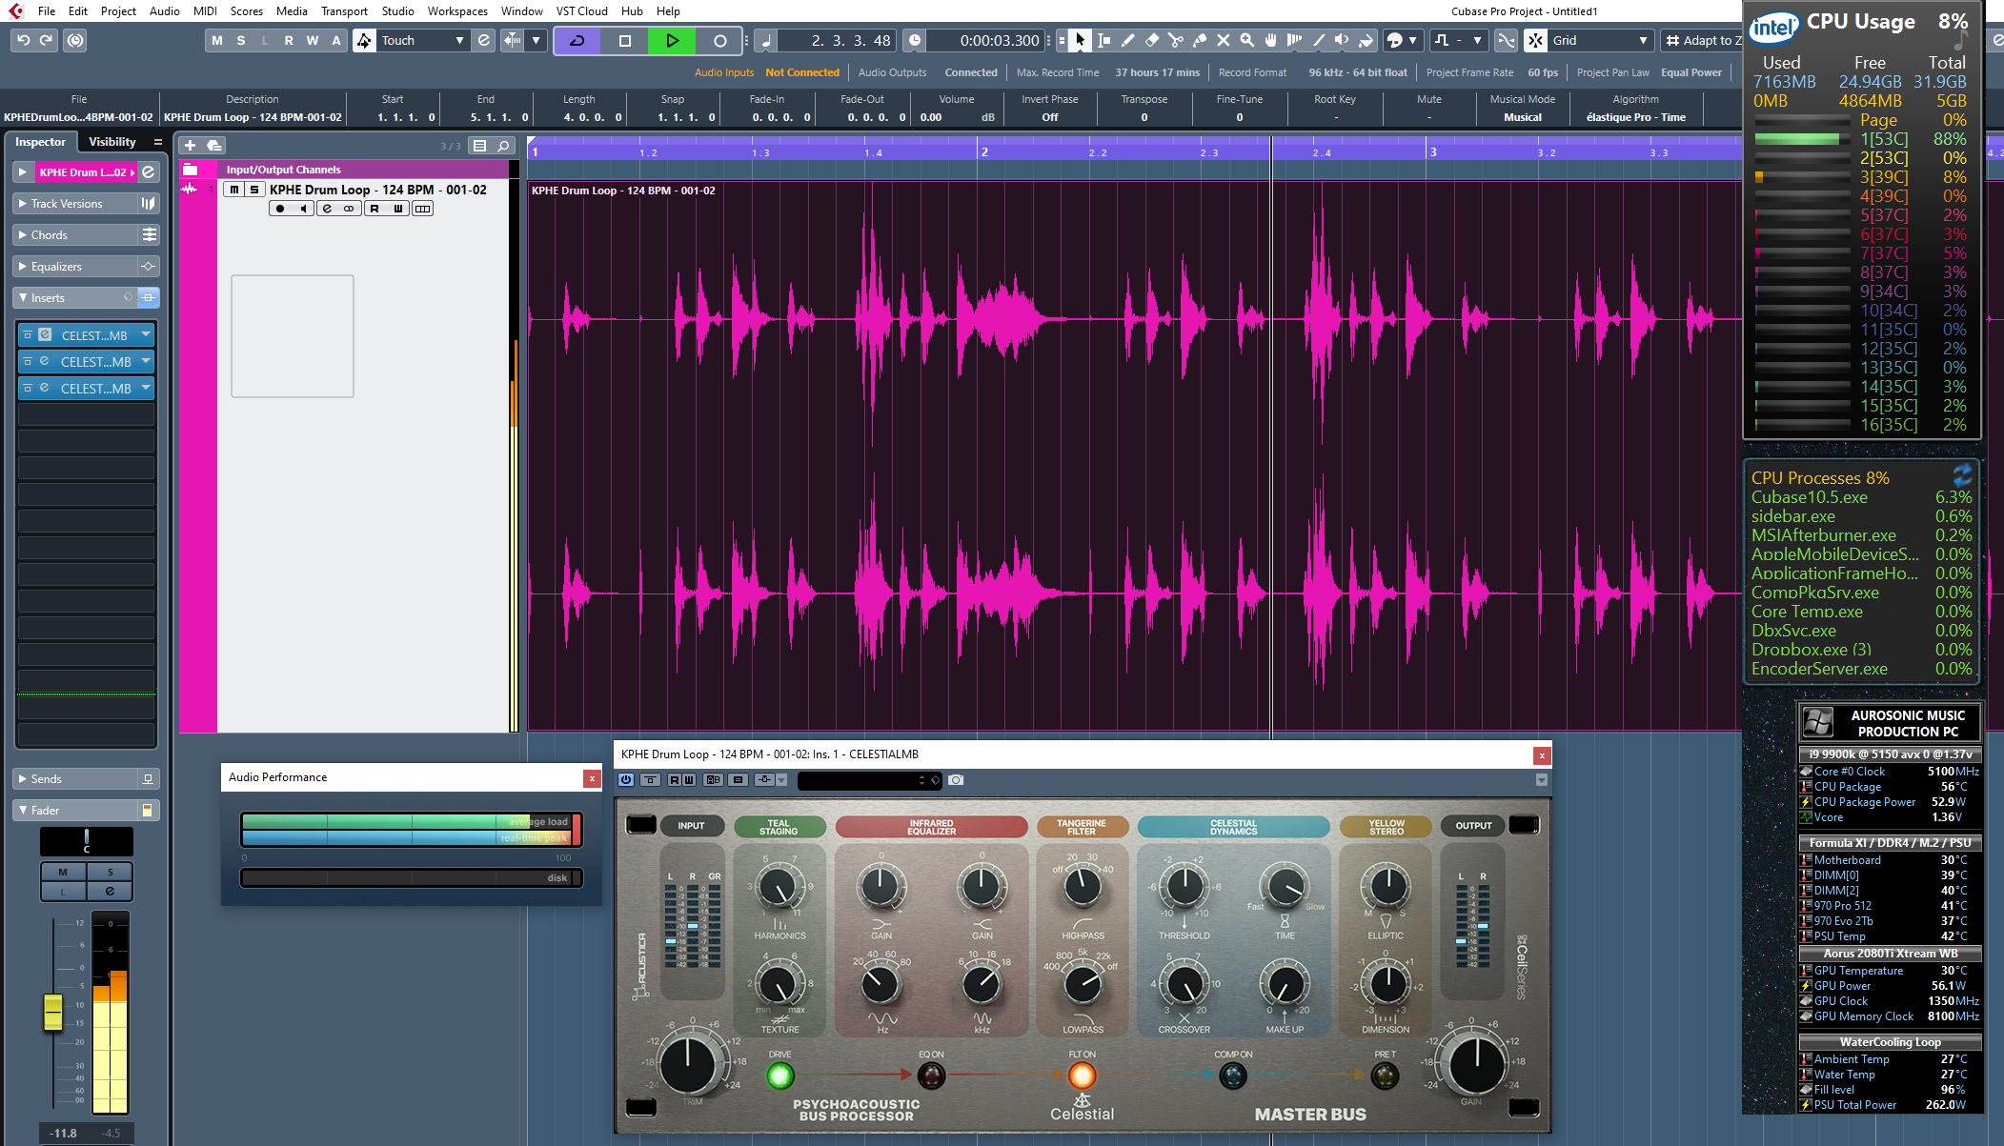Select the Line tool

tap(1318, 40)
